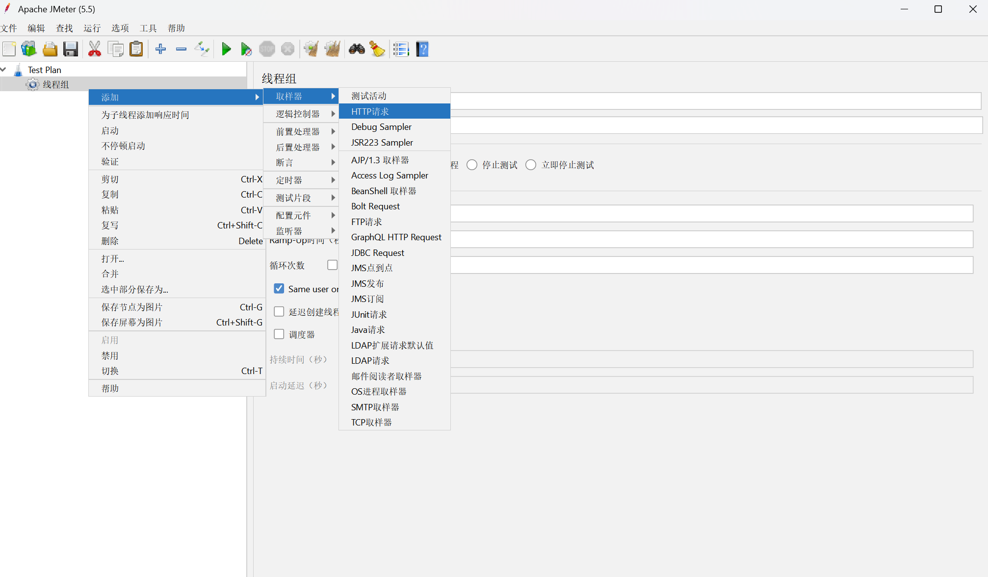Choose HTTP请求 from the sampler menu
Viewport: 988px width, 577px height.
(x=370, y=111)
